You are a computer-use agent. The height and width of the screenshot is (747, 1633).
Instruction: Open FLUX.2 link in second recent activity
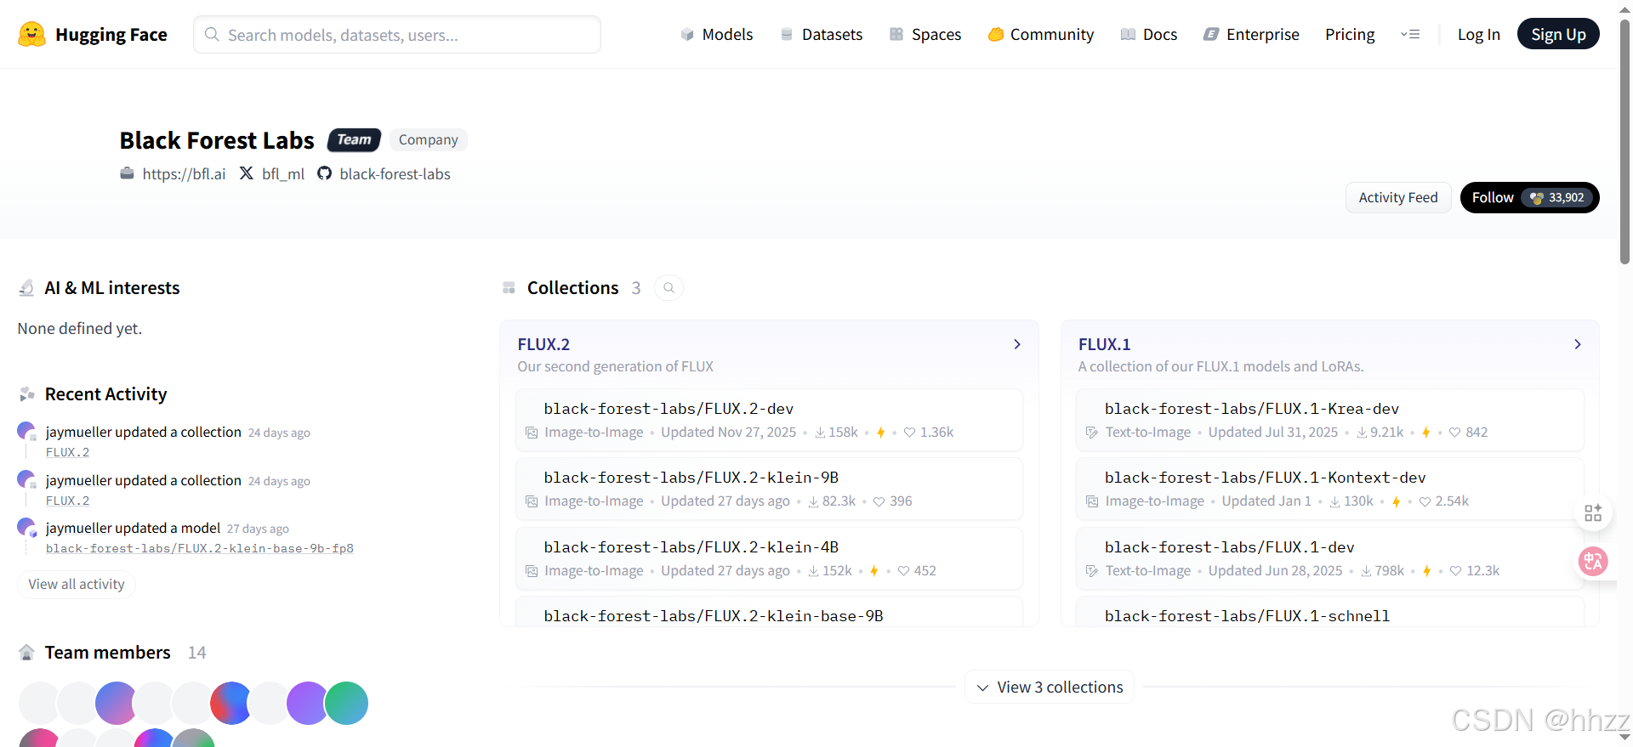[x=67, y=501]
